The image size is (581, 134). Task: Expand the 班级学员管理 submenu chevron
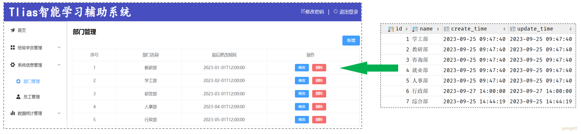[59, 48]
